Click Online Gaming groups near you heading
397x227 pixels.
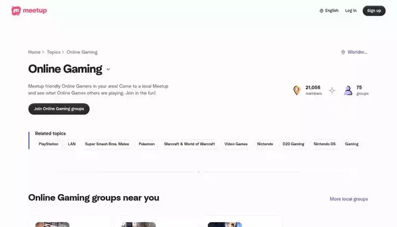[x=94, y=198]
